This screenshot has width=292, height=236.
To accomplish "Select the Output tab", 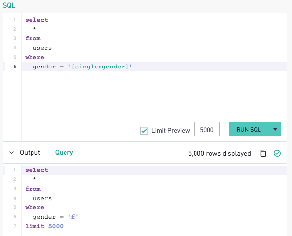I will click(30, 153).
